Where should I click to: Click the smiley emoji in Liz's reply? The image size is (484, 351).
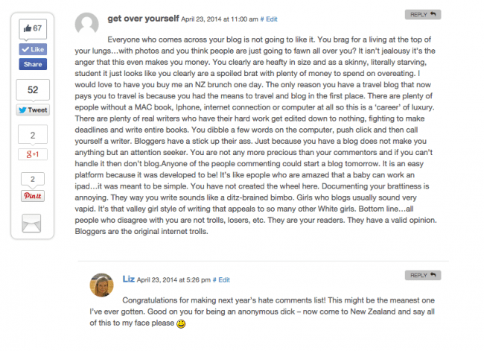[x=181, y=326]
